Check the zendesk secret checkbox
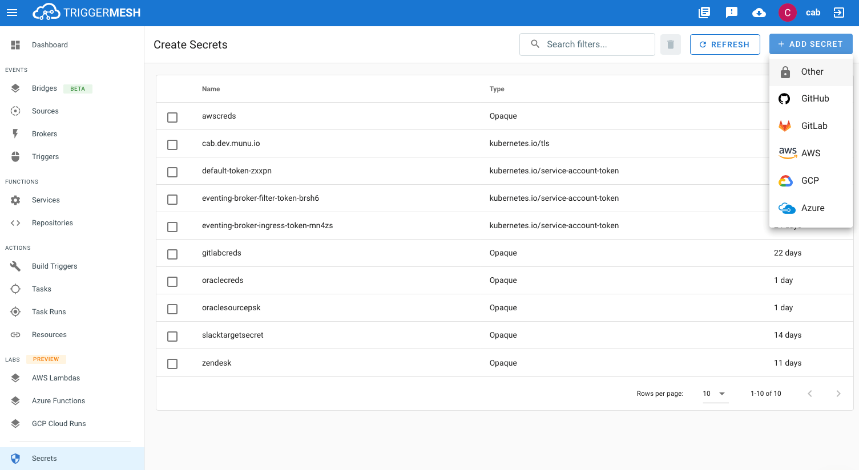 (x=172, y=363)
